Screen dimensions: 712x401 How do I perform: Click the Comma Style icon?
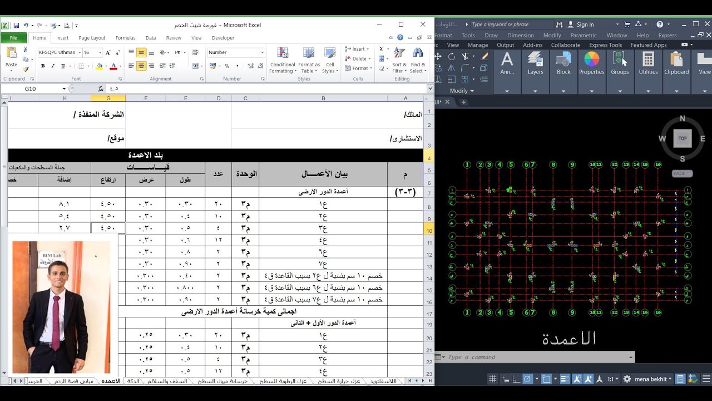(236, 66)
